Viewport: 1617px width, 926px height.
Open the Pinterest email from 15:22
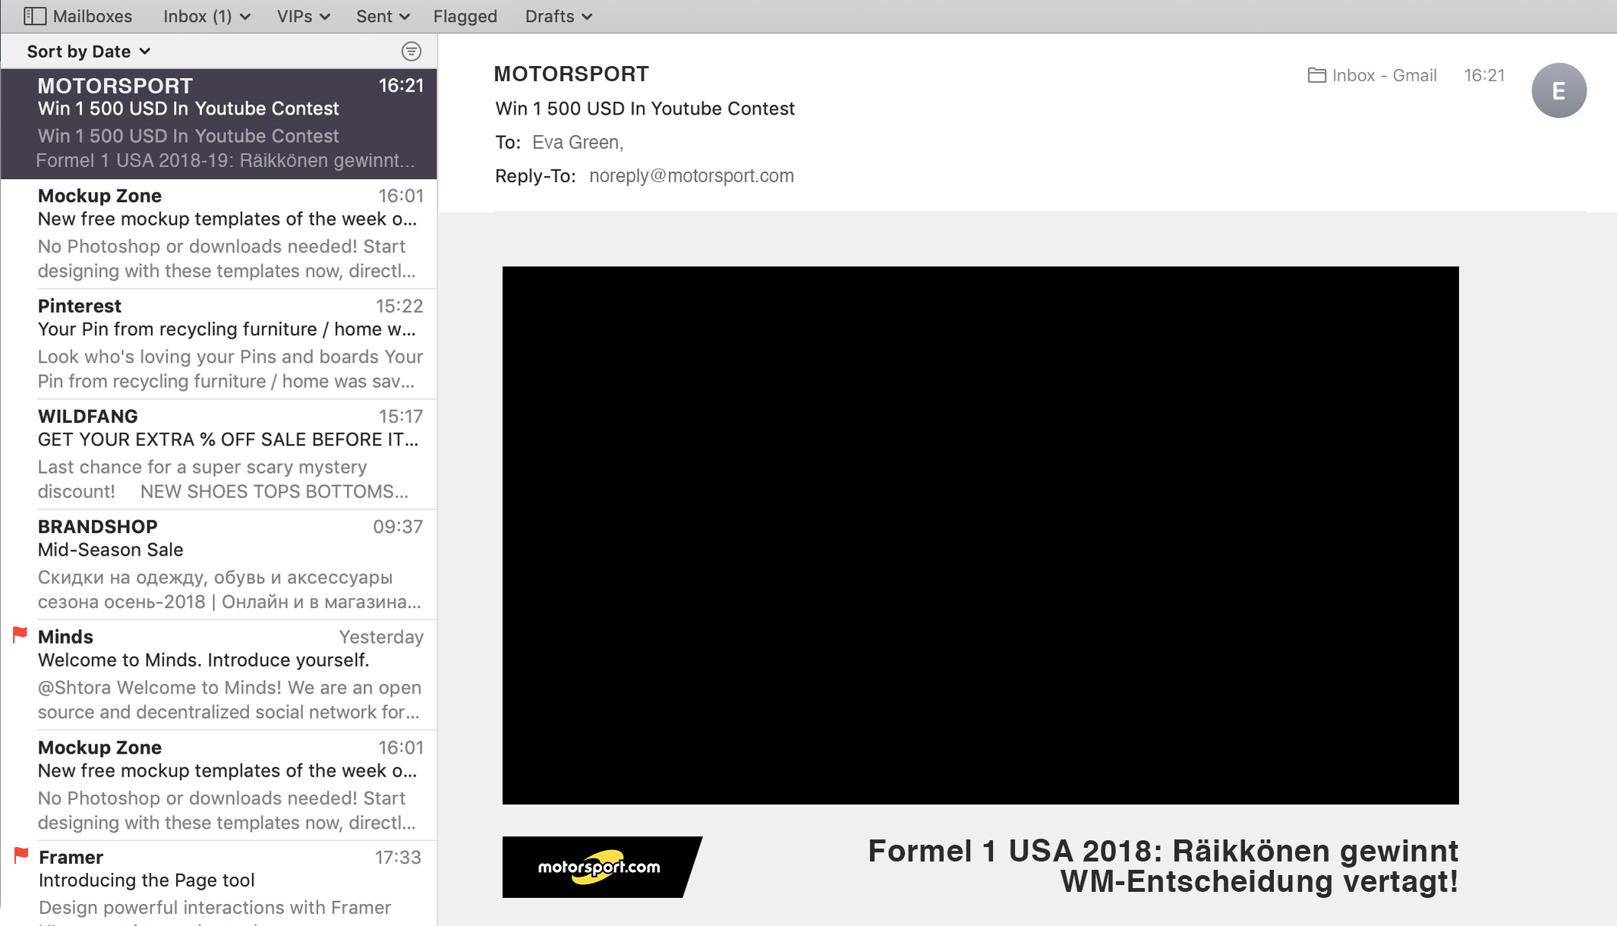219,344
